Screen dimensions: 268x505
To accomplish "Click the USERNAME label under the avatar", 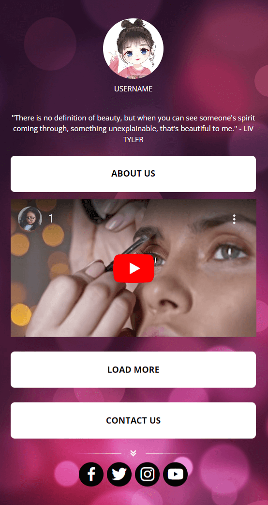I will click(134, 89).
